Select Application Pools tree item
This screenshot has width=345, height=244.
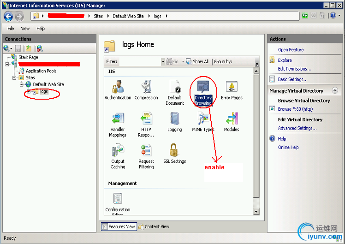(x=41, y=71)
